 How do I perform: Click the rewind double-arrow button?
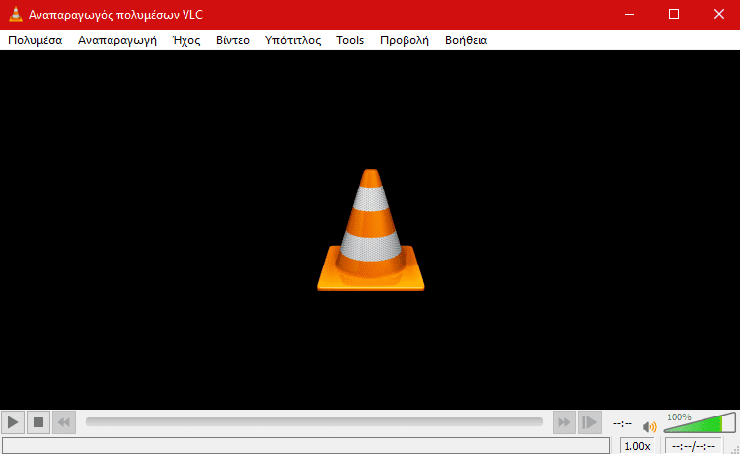64,422
